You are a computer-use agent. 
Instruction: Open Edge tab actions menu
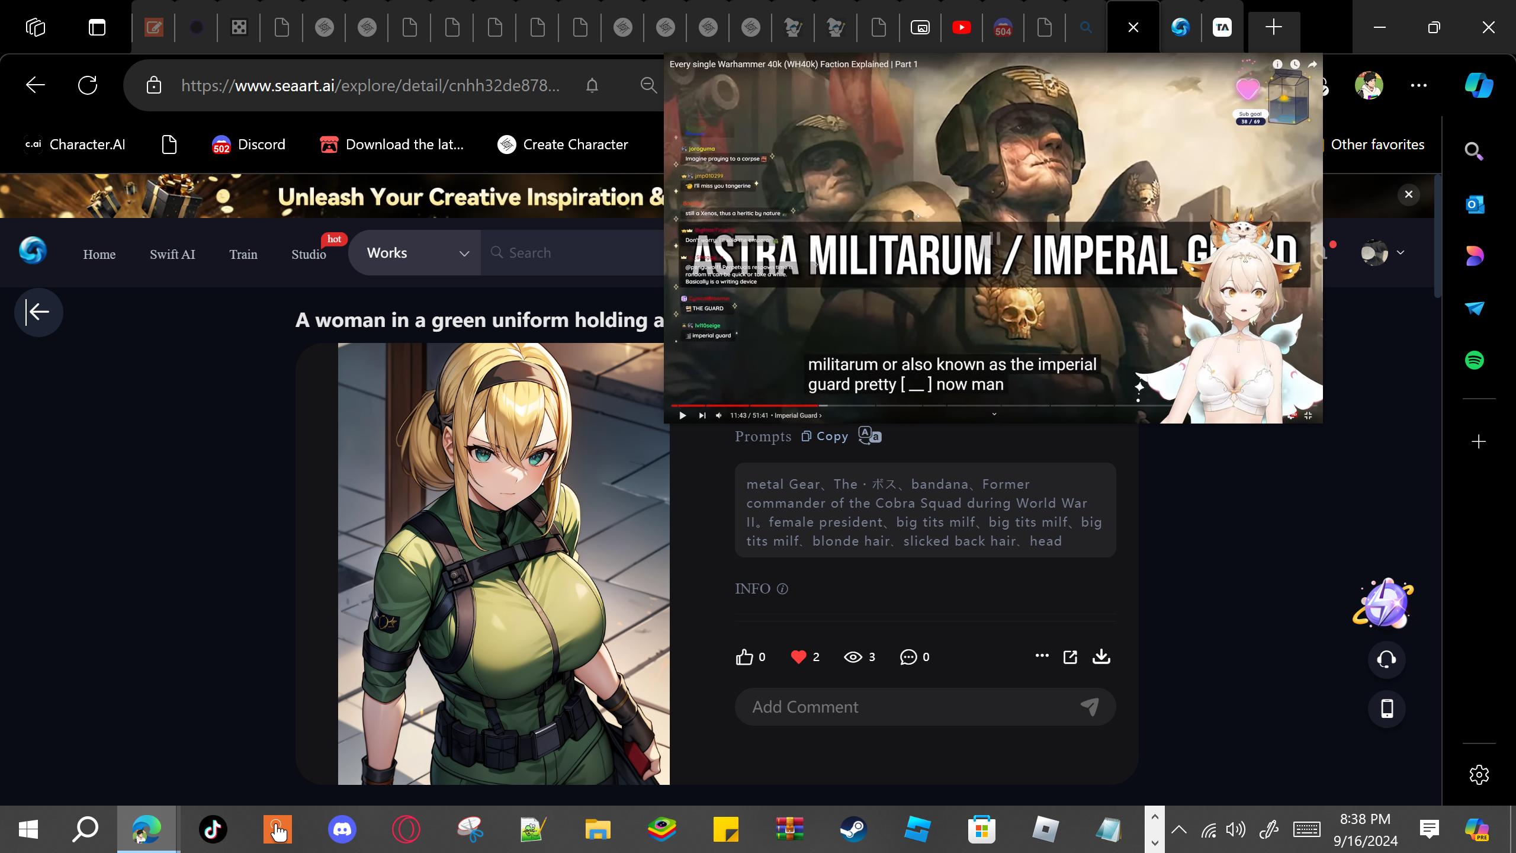pyautogui.click(x=97, y=27)
